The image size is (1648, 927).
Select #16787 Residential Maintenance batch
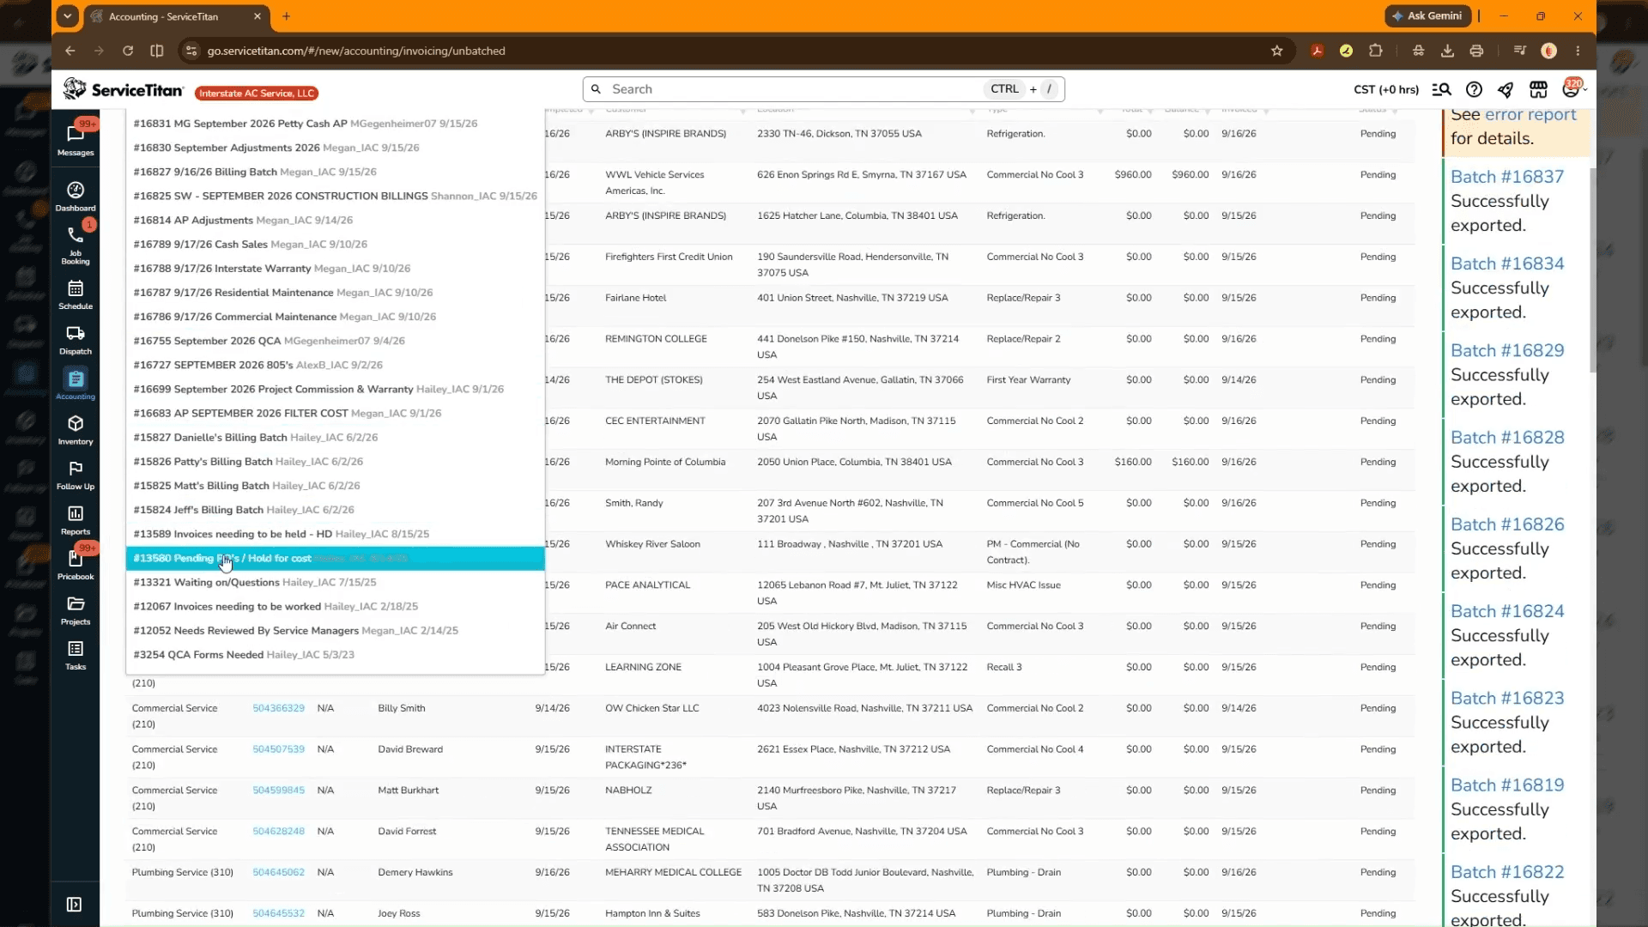coord(335,293)
